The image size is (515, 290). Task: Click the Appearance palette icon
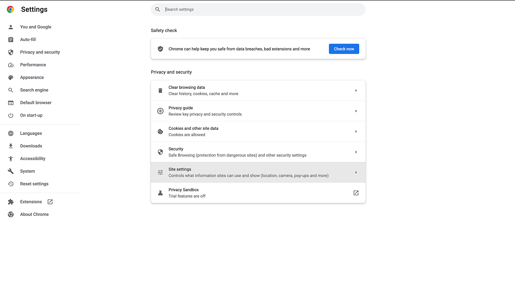click(x=11, y=78)
